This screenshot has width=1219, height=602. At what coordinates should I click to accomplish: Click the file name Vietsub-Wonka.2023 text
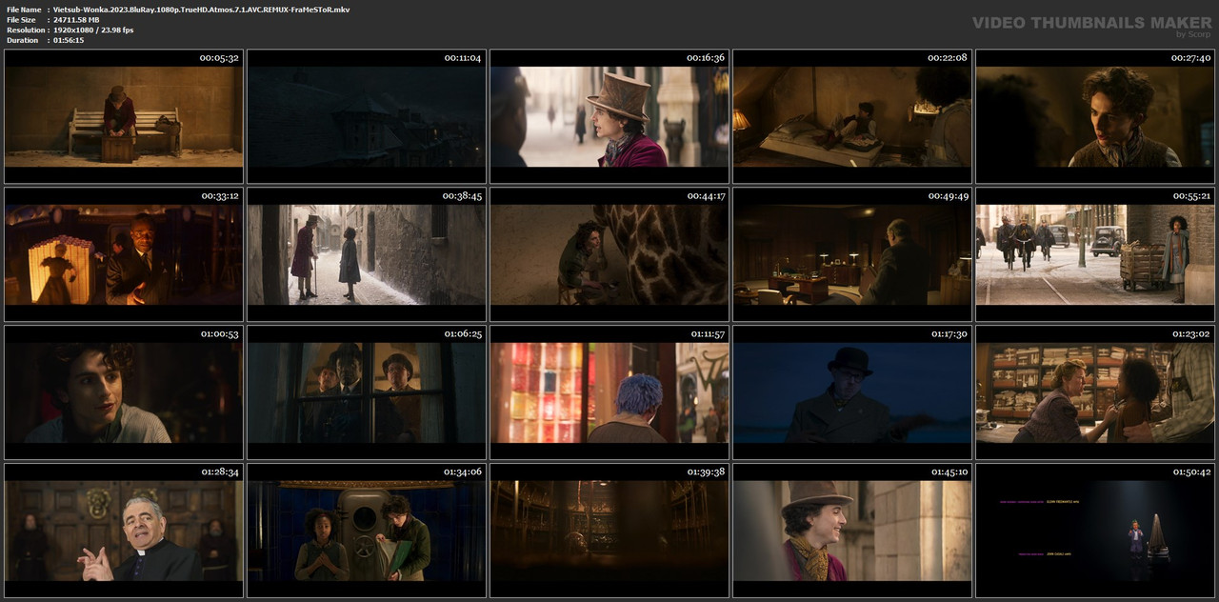click(201, 10)
